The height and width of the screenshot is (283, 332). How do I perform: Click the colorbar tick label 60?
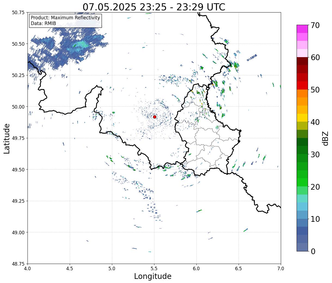(315, 57)
